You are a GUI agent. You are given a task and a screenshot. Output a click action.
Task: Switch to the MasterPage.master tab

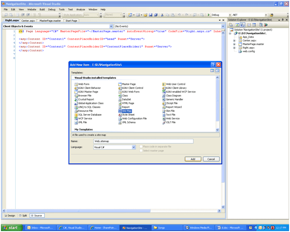tap(50, 21)
